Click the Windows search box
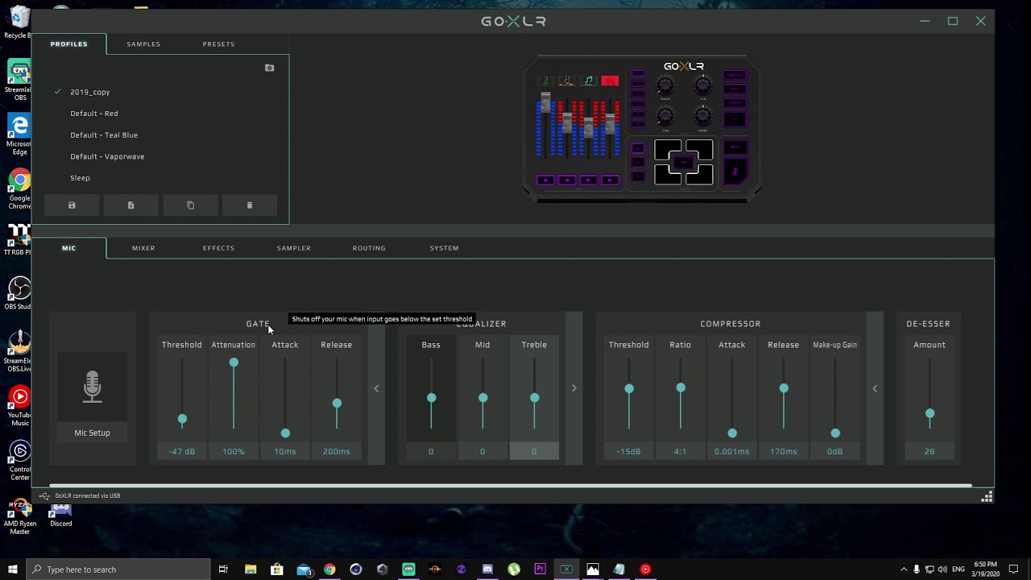The image size is (1031, 580). tap(118, 570)
